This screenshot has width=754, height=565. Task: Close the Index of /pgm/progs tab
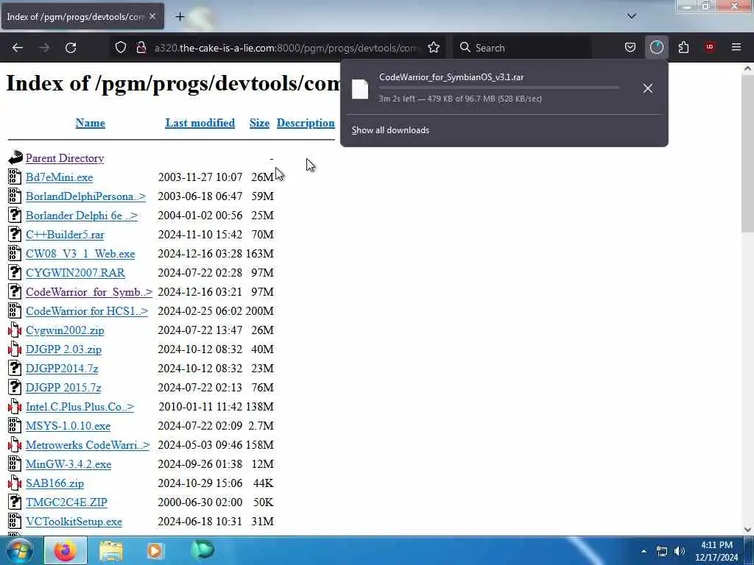click(x=152, y=16)
